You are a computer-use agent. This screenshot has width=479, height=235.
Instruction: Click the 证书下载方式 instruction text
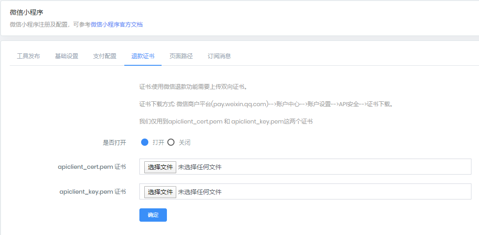tap(266, 104)
